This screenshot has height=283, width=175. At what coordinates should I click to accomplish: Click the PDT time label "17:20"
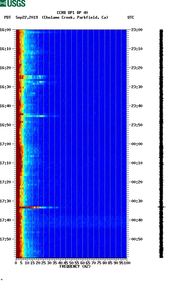click(x=5, y=182)
